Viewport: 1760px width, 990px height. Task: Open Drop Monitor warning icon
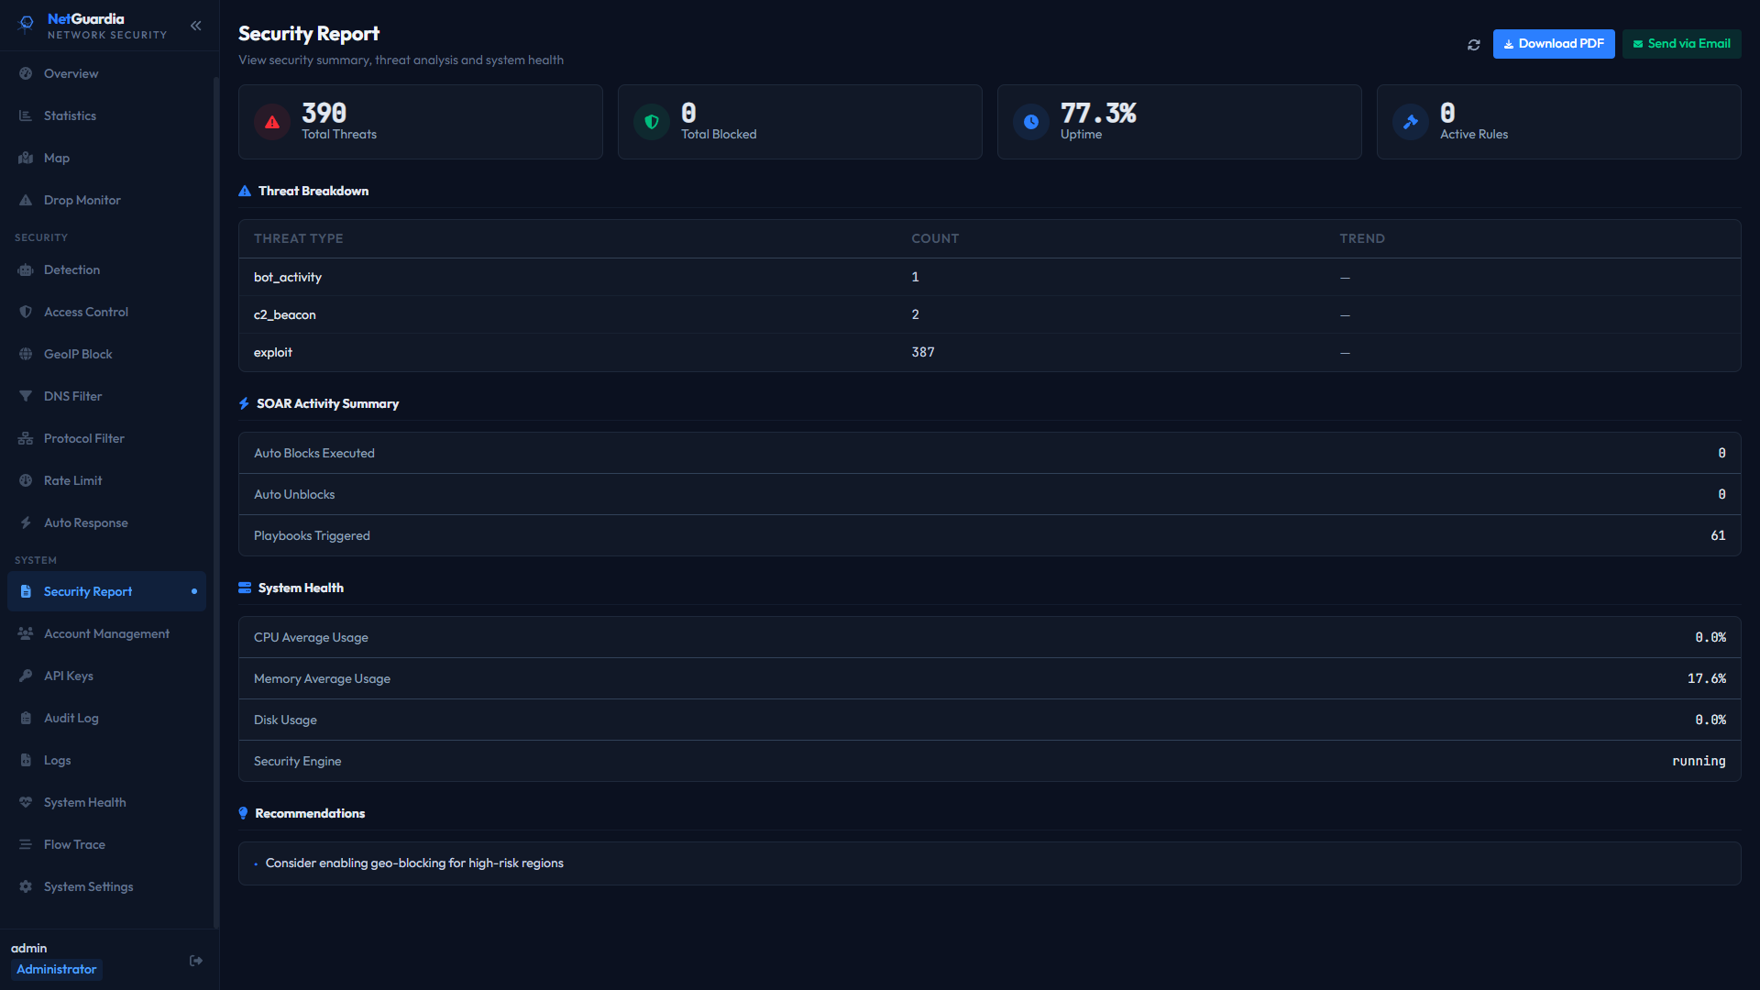click(x=26, y=200)
